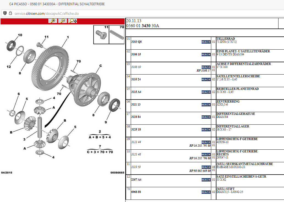This screenshot has width=284, height=202.
Task: Click ACHSE F DIFFERENTIALZAHNRÄDER description
Action: coord(244,64)
